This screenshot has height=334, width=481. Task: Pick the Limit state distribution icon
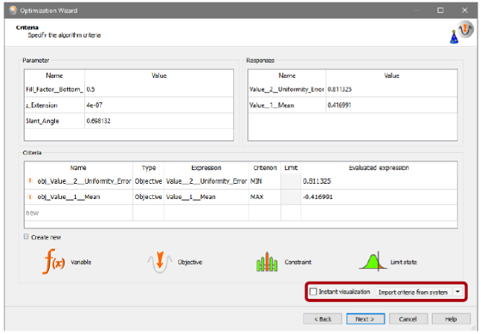click(373, 261)
